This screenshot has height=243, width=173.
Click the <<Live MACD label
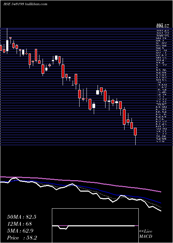pyautogui.click(x=146, y=234)
